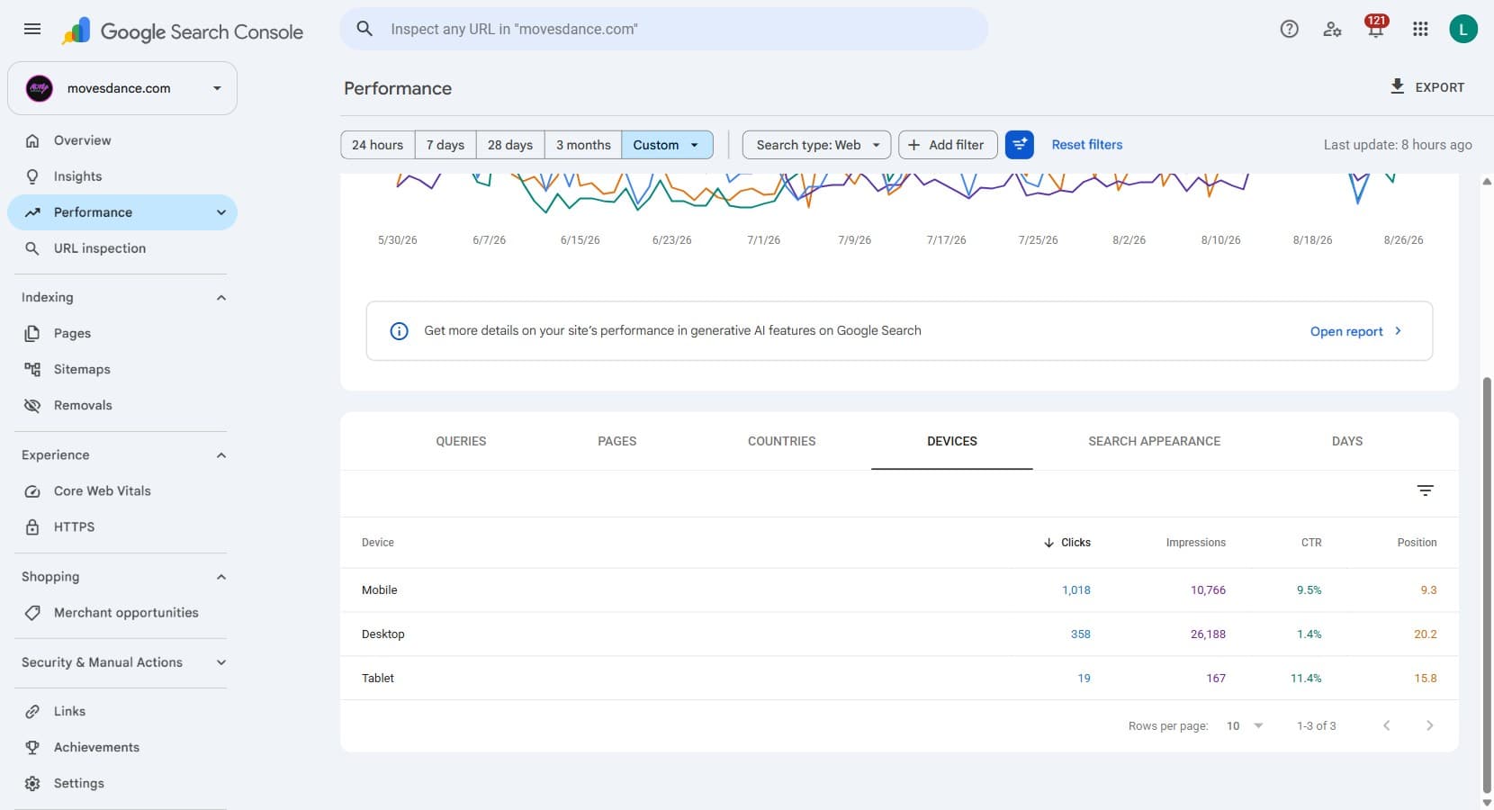Open the account avatar labeled L

tap(1463, 29)
